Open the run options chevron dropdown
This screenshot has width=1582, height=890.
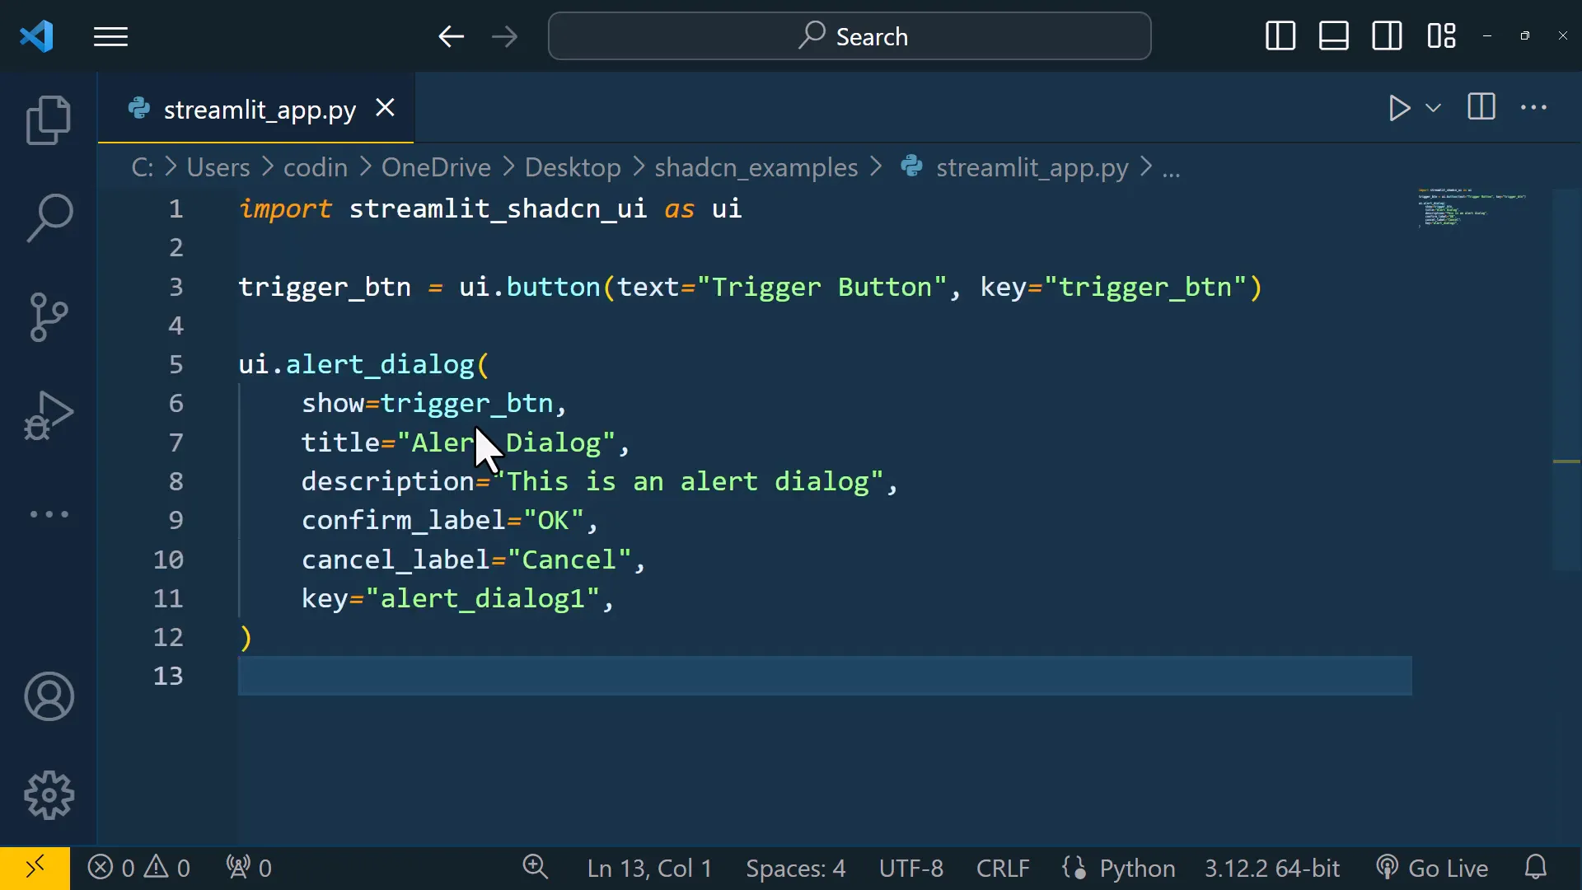[1435, 108]
